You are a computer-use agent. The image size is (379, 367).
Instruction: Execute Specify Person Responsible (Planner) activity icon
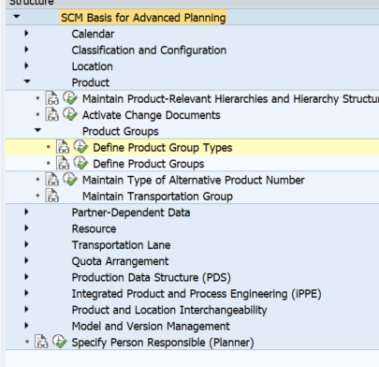tap(59, 342)
